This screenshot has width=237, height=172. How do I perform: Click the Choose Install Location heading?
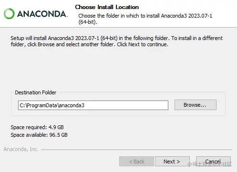(107, 7)
